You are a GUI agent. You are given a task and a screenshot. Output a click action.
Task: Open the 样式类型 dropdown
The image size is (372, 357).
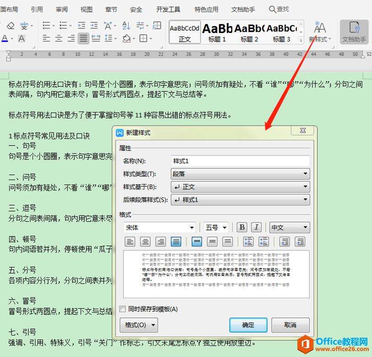241,174
